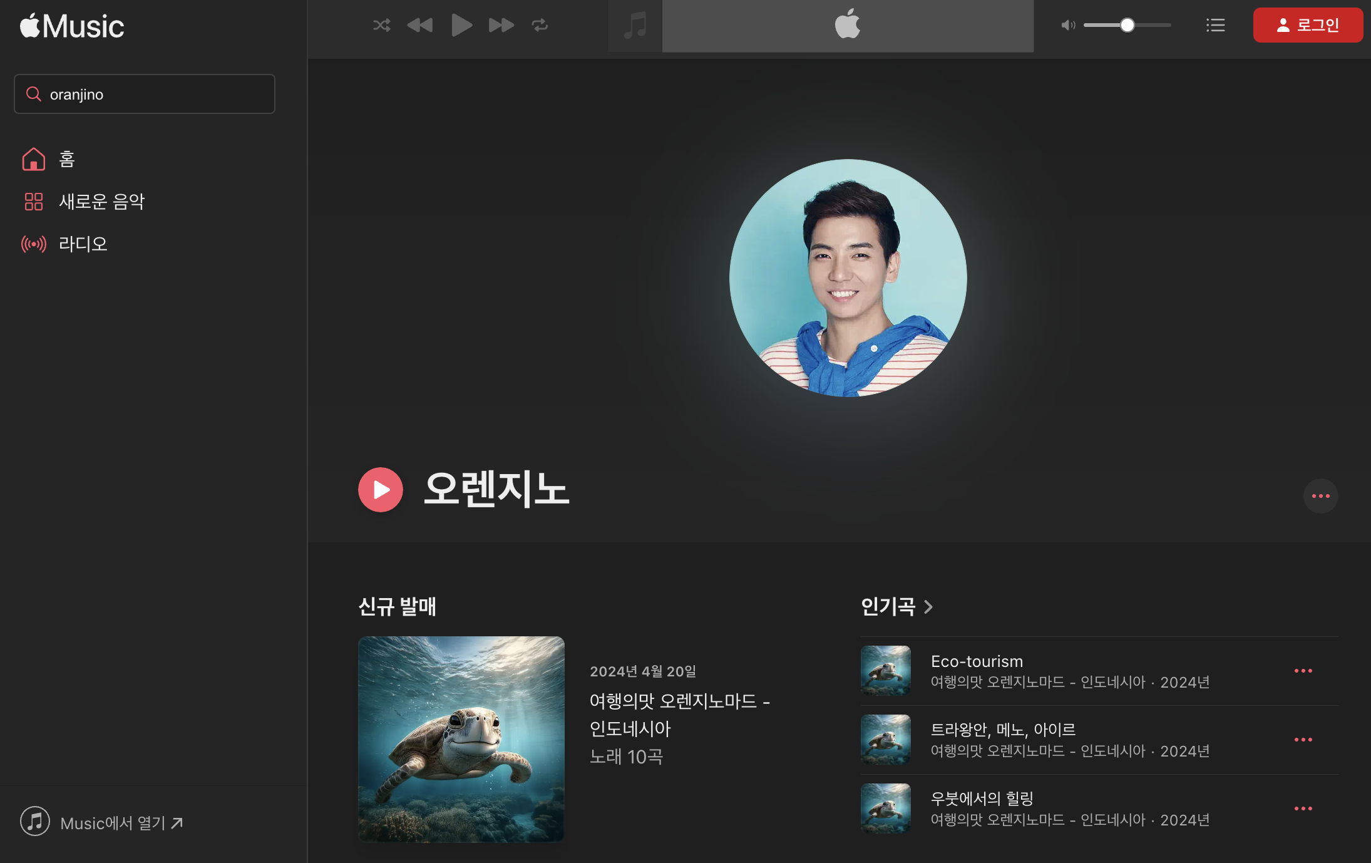
Task: Open the playback queue list icon
Action: pos(1215,25)
